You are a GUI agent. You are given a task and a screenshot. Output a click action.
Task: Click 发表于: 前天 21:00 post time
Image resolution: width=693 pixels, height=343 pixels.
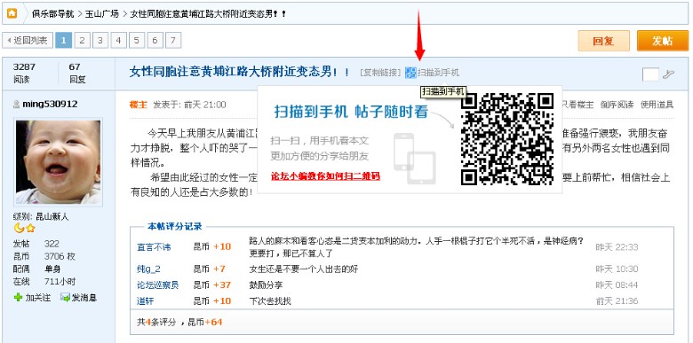[x=189, y=105]
